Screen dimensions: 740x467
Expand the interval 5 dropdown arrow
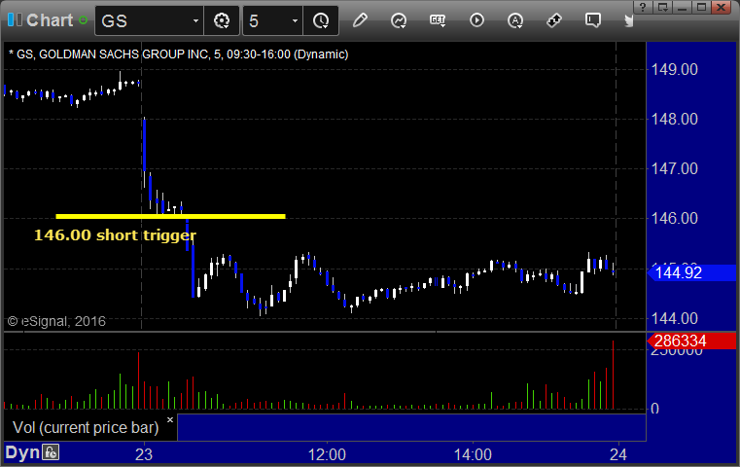tap(295, 20)
